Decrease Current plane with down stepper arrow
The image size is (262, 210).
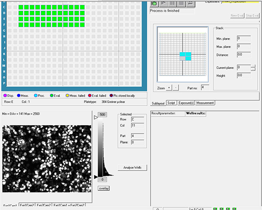tap(253, 69)
